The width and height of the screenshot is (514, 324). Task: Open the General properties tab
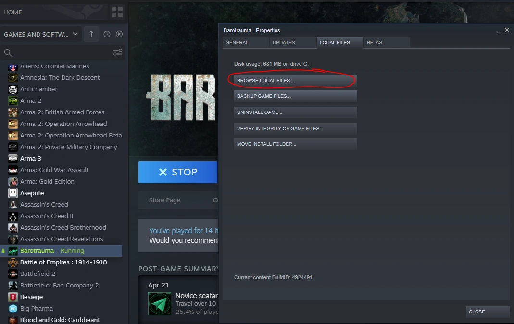click(x=246, y=43)
